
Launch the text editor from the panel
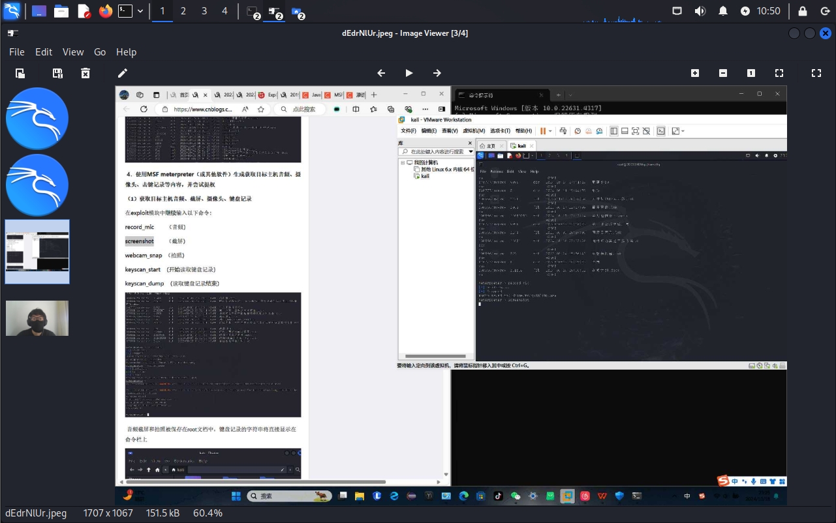[84, 11]
